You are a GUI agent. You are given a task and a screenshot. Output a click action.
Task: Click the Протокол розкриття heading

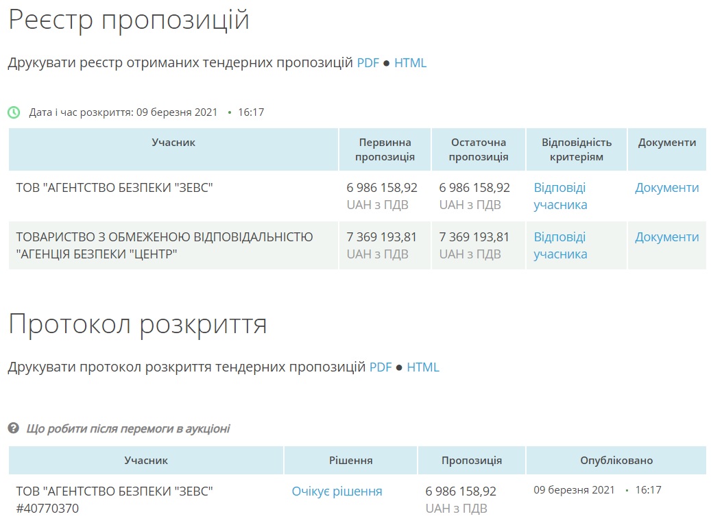(x=137, y=324)
